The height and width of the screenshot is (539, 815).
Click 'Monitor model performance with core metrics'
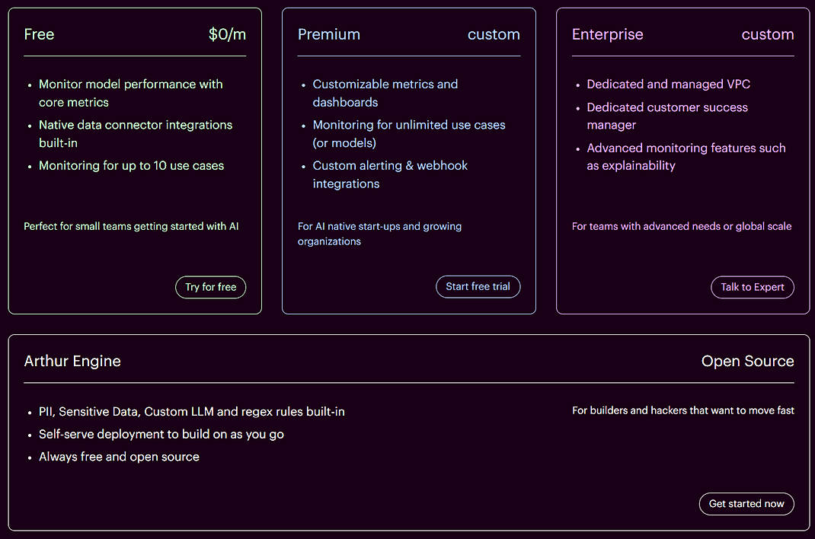pos(130,93)
